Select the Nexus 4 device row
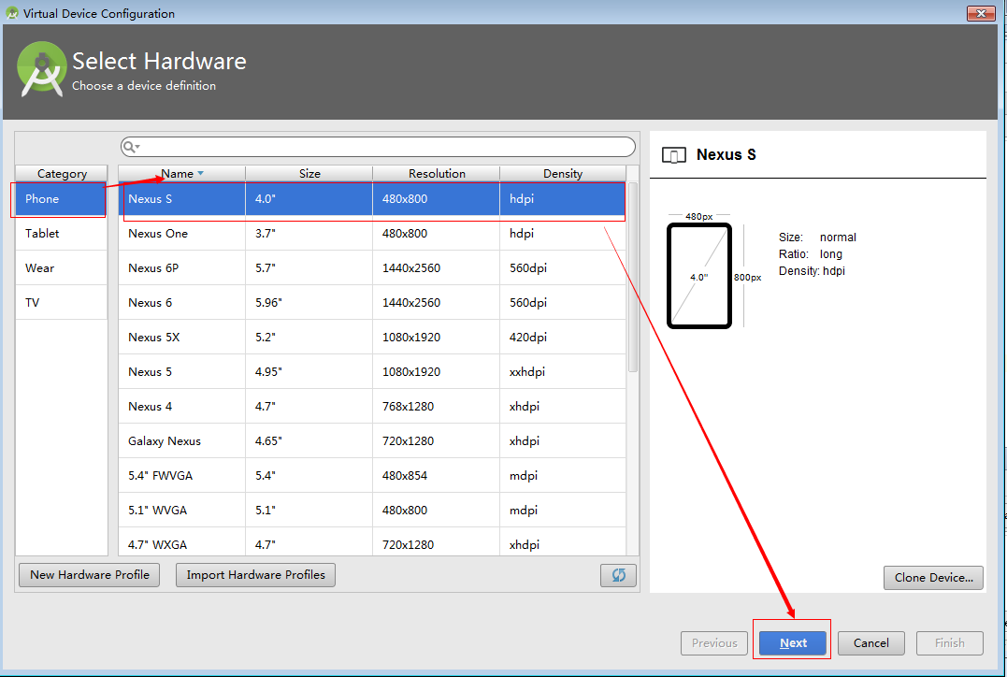Screen dimensions: 1007x677 point(372,407)
